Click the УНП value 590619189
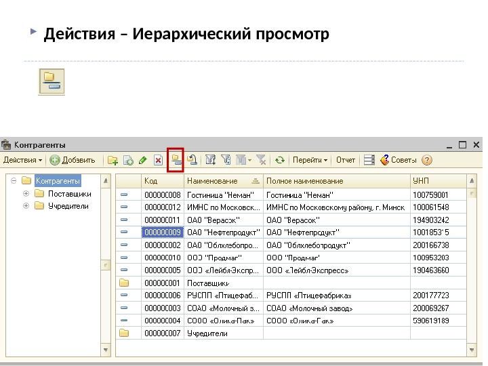488x366 pixels. (x=439, y=321)
